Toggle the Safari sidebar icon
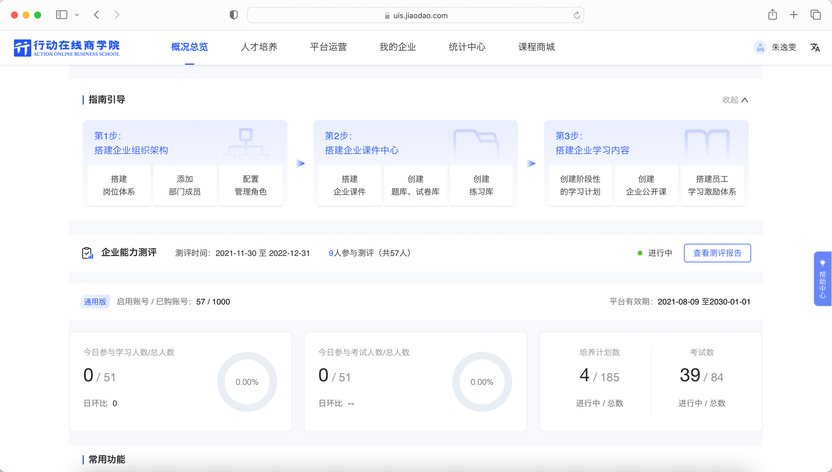 [x=62, y=15]
